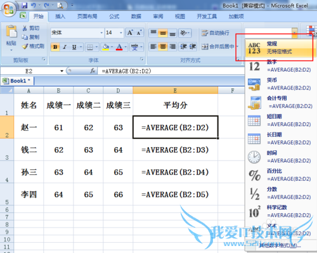Screen dimensions: 317x253
Task: Click the insert function fx button
Action: (x=93, y=71)
